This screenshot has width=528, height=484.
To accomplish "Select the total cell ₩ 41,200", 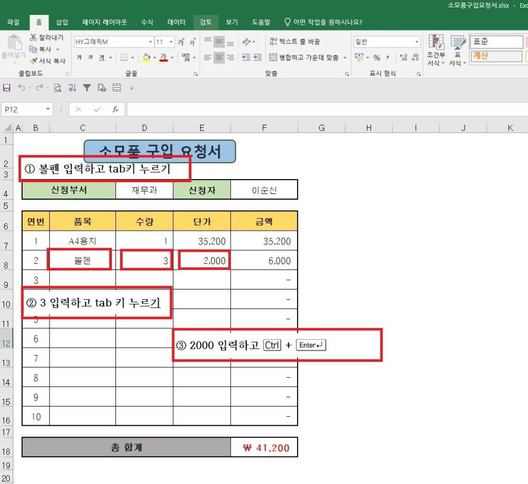I will pyautogui.click(x=265, y=447).
